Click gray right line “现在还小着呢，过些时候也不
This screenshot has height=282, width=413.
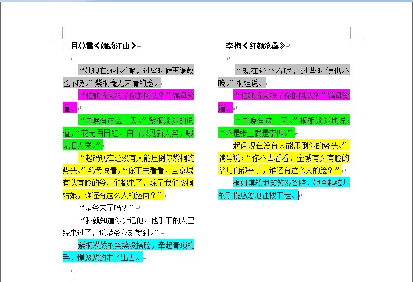(x=292, y=70)
